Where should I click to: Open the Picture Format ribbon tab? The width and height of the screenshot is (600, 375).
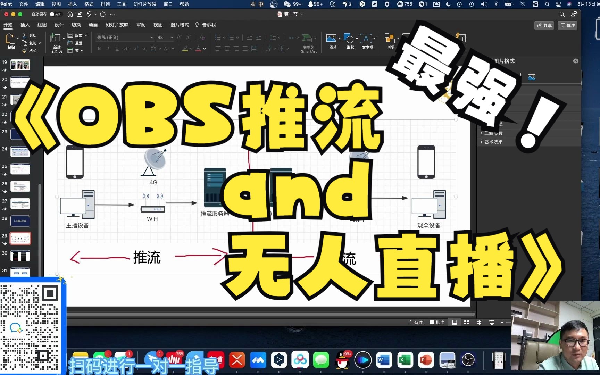(x=180, y=25)
